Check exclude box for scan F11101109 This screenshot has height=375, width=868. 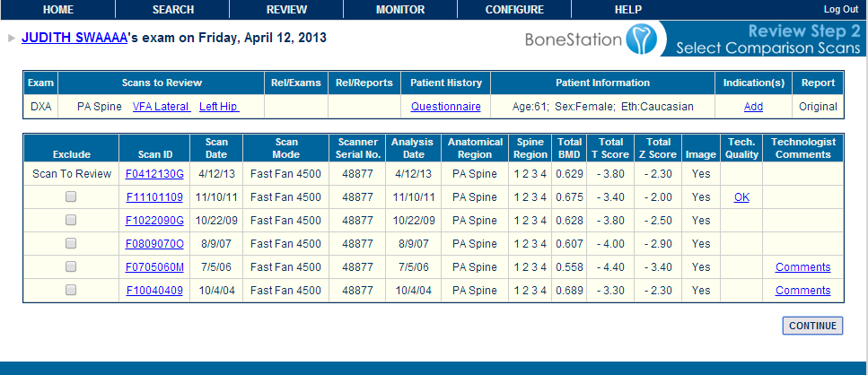(71, 197)
